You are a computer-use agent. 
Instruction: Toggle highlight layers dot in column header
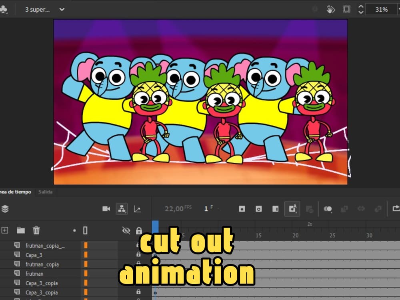[74, 231]
